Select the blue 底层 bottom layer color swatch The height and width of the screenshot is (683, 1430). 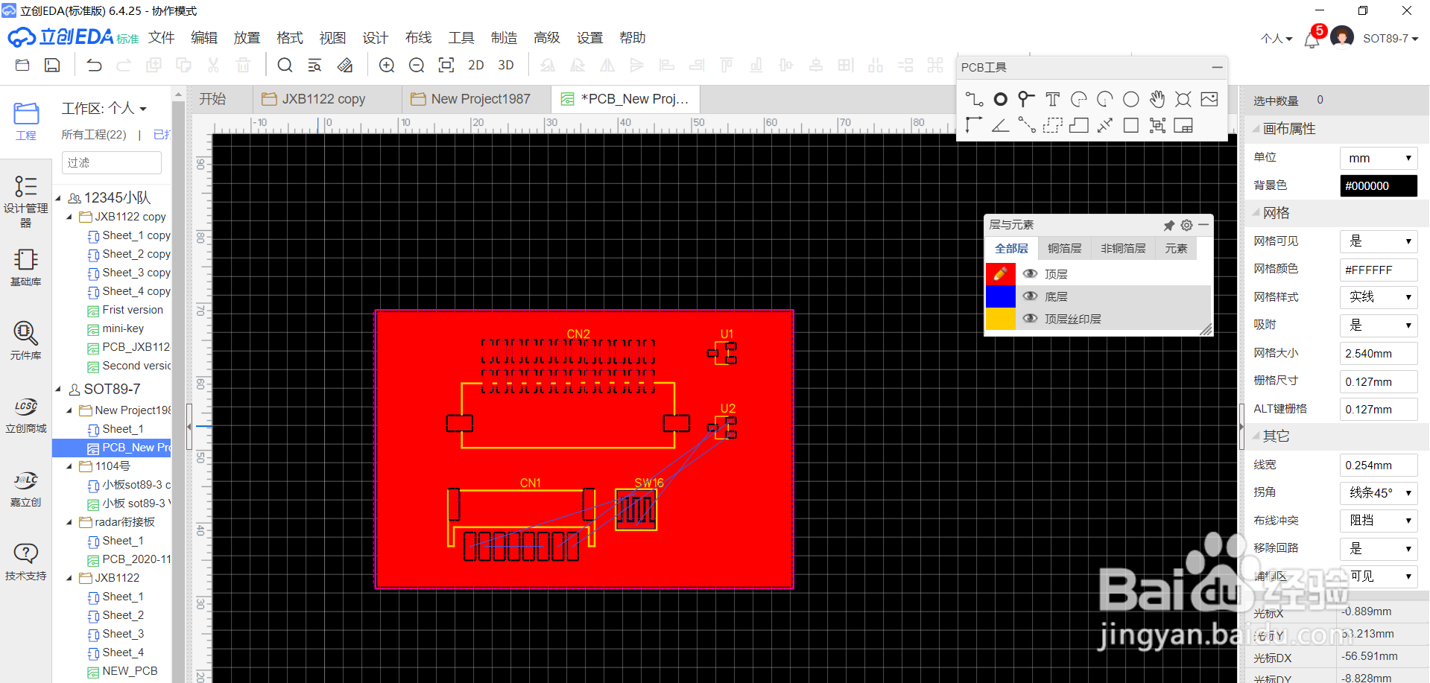(1000, 296)
